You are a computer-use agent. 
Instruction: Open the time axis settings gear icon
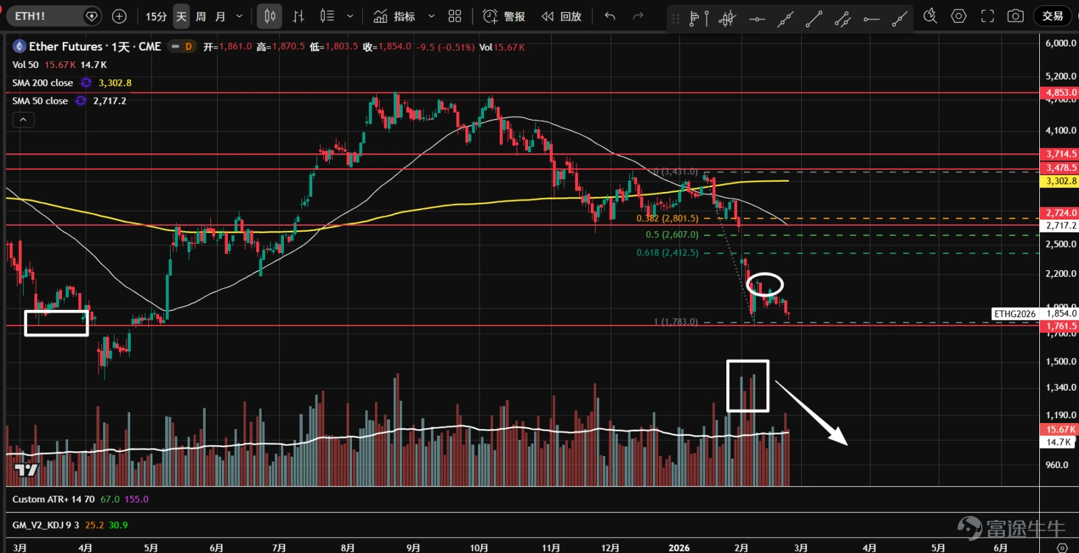coord(1062,547)
